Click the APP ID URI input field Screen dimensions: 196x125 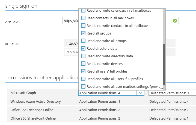pyautogui.click(x=120, y=21)
